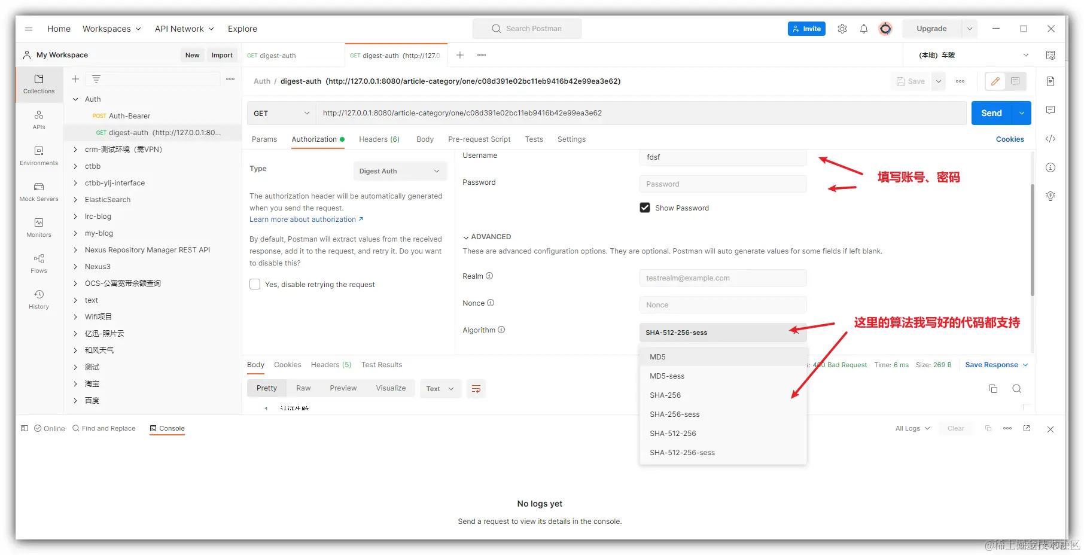Click the request URL input field

coord(641,113)
